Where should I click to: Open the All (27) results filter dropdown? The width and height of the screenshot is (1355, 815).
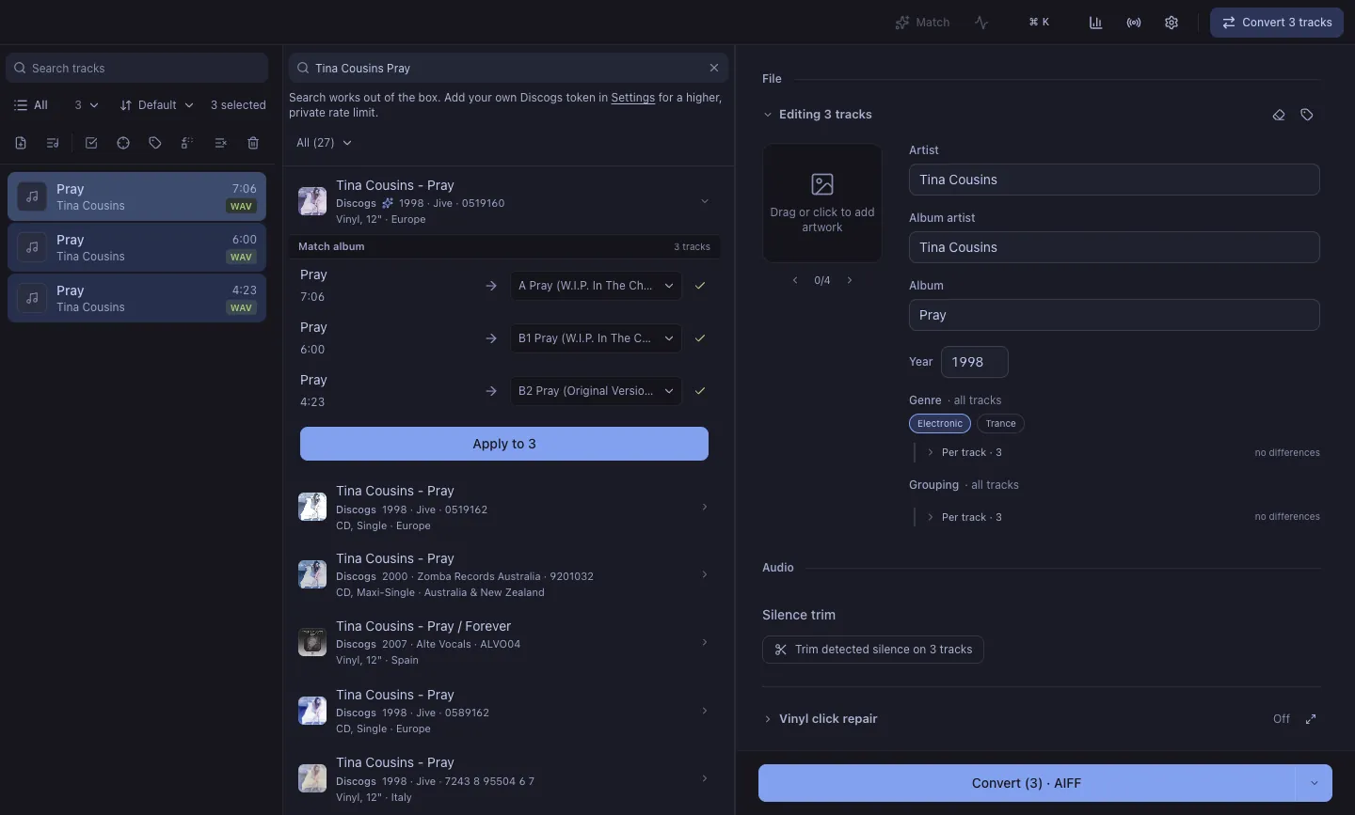click(x=324, y=143)
